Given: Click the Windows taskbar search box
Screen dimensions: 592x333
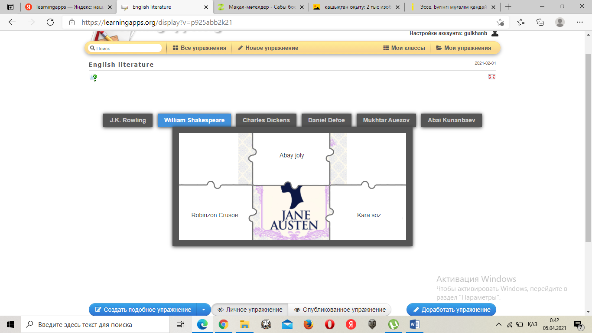Looking at the screenshot, I should (95, 324).
